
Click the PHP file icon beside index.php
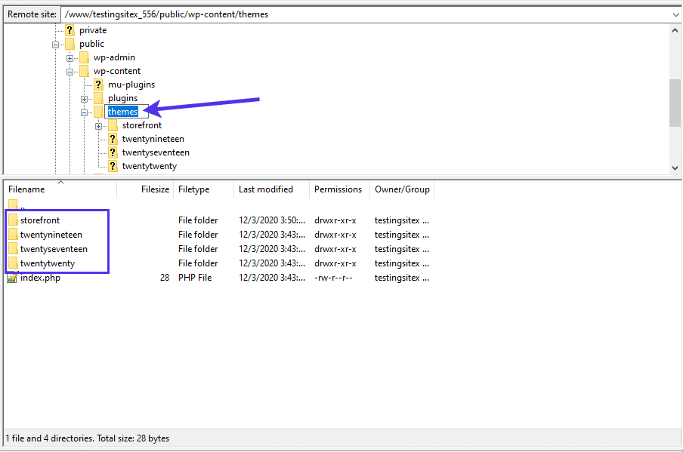click(x=11, y=277)
